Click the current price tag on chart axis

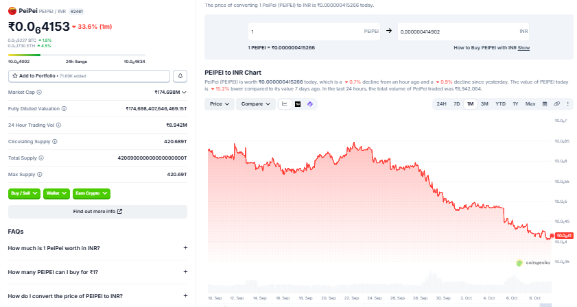[564, 236]
